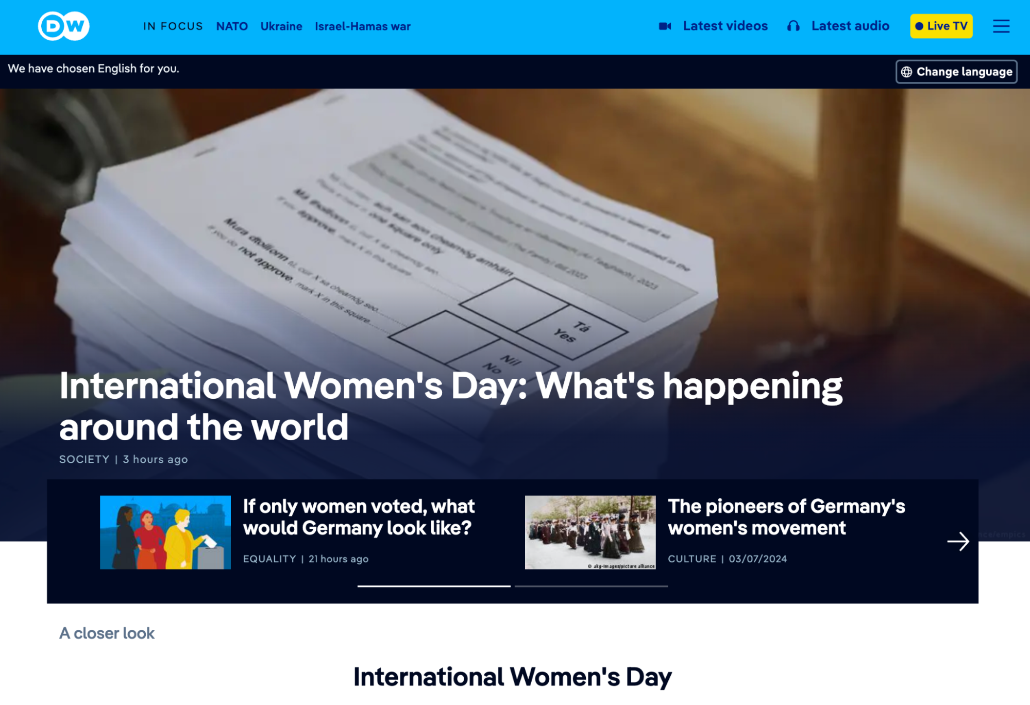Open the historic women's march photo thumbnail
The image size is (1030, 705).
590,532
